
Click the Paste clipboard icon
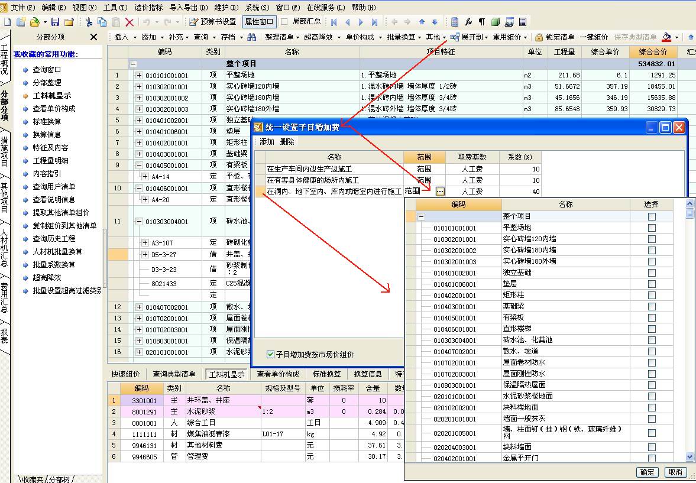coord(116,22)
